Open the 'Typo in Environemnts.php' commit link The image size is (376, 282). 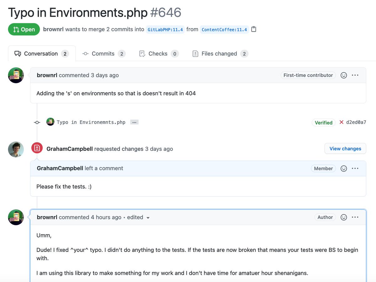click(x=91, y=122)
